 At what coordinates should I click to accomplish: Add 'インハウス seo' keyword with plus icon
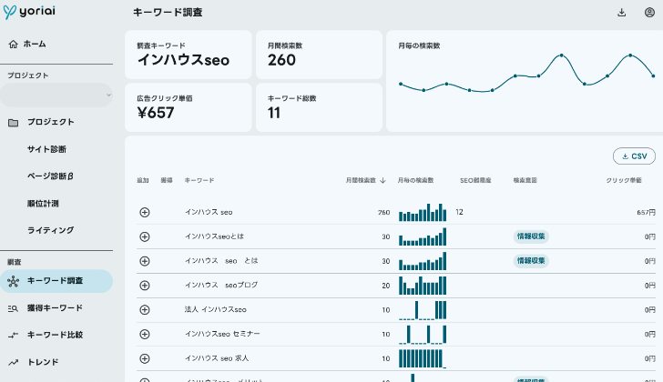(x=144, y=212)
